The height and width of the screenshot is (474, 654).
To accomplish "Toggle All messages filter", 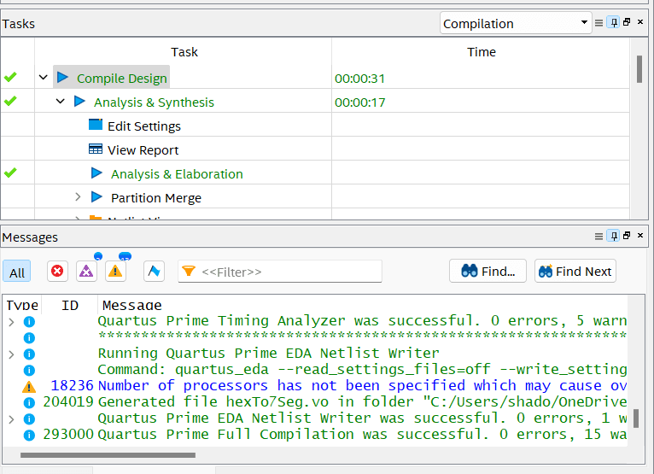I will click(x=17, y=272).
